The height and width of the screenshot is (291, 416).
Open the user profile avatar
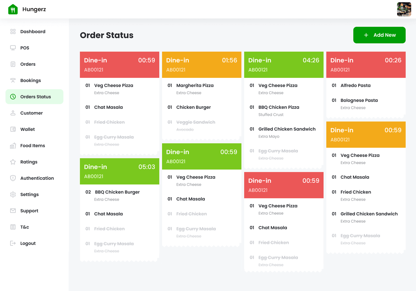(x=404, y=9)
